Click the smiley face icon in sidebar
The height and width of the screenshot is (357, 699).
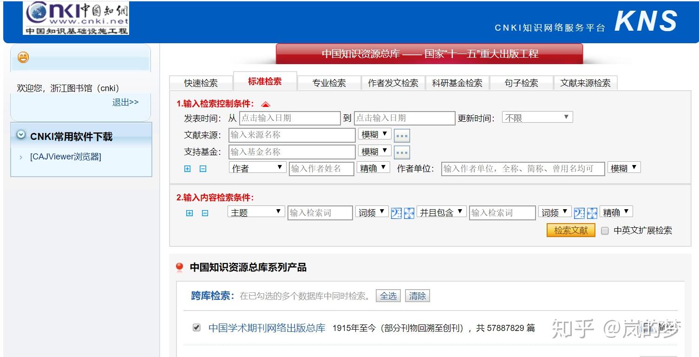23,57
